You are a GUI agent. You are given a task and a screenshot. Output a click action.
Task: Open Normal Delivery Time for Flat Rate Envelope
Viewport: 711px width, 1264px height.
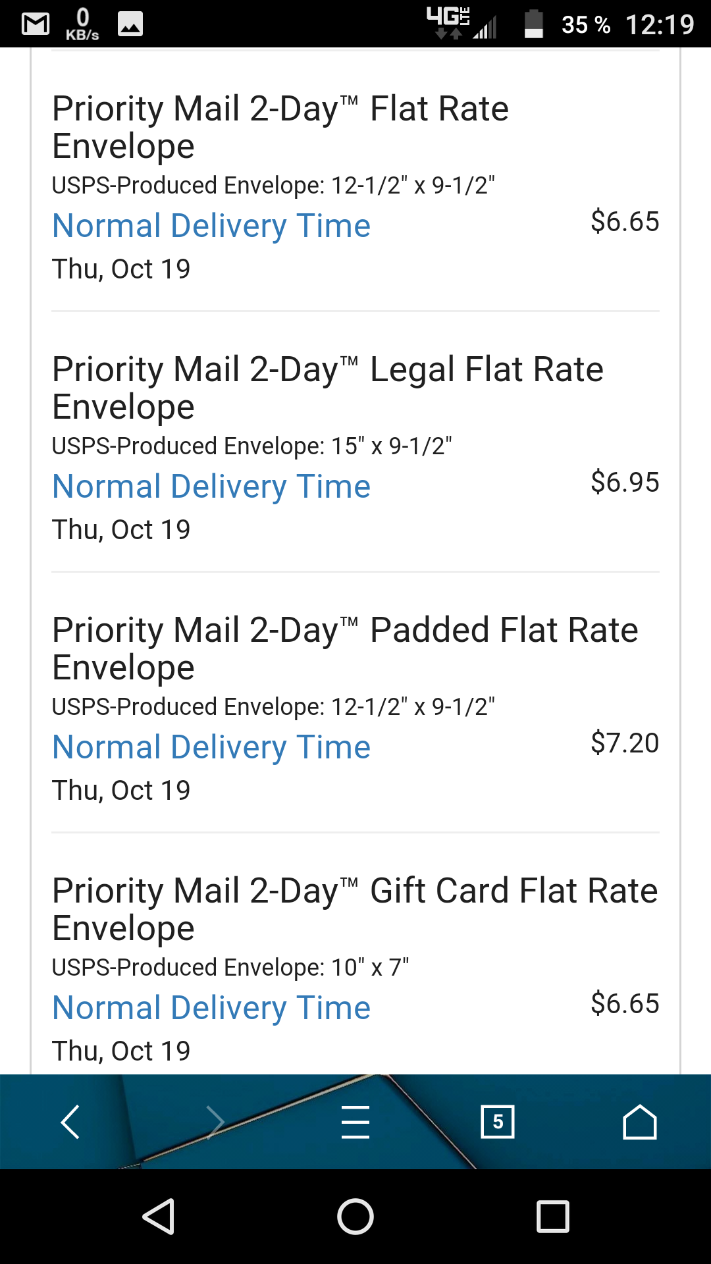[x=211, y=226]
